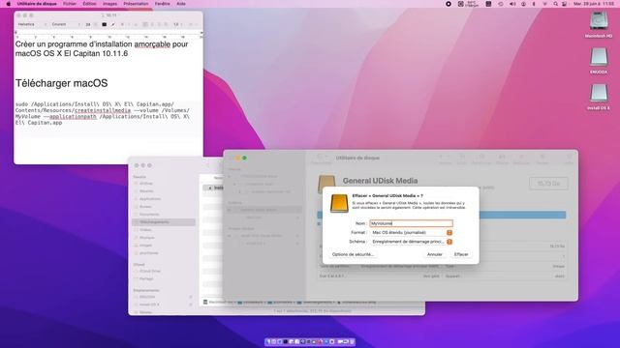Open the volume control in menu bar

coord(512,4)
